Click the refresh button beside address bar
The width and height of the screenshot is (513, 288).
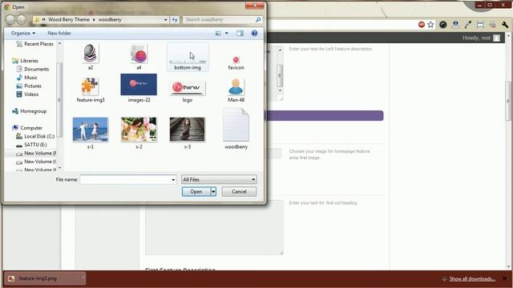[175, 19]
